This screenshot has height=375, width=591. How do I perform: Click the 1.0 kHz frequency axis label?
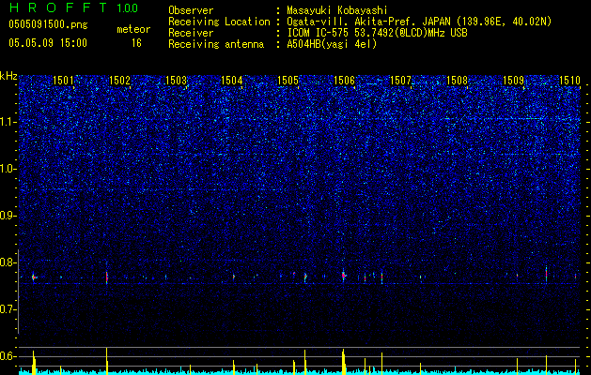pyautogui.click(x=8, y=169)
